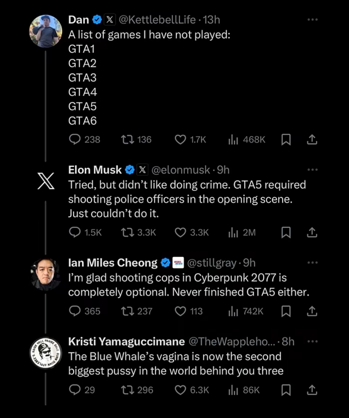Image resolution: width=349 pixels, height=418 pixels.
Task: Like Dan's tweet about GTA games
Action: [180, 140]
